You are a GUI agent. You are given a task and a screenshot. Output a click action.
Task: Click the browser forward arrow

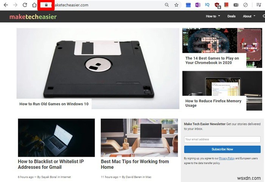click(x=15, y=5)
